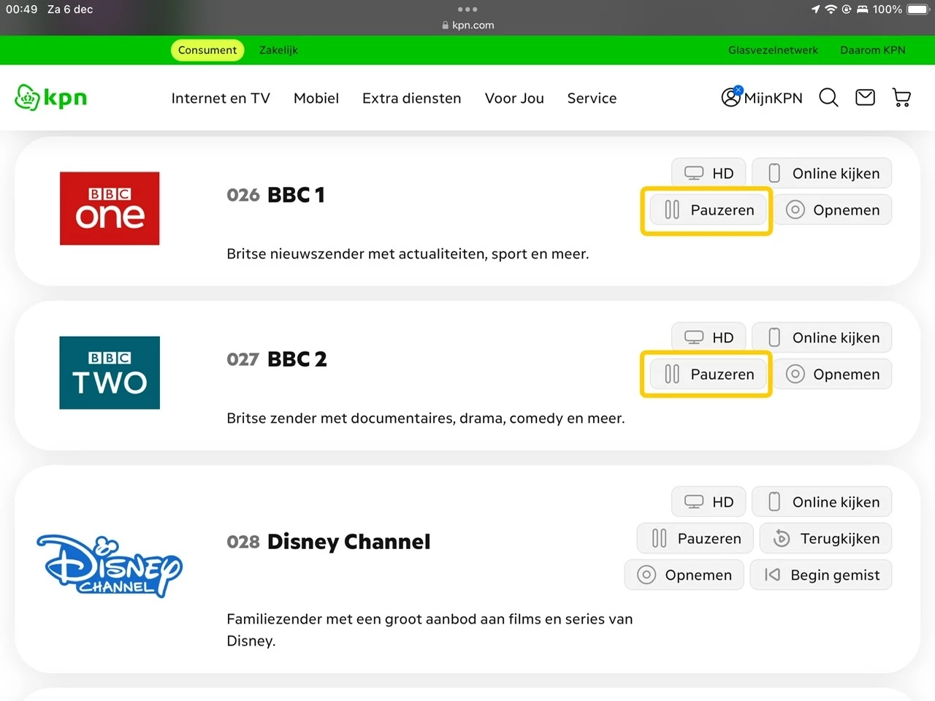Click the HD tag for BBC 1
Image resolution: width=935 pixels, height=701 pixels.
coord(709,173)
